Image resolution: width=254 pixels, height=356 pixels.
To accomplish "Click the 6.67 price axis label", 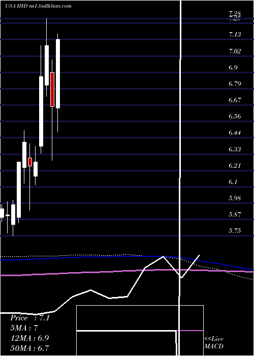I will 235,100.
